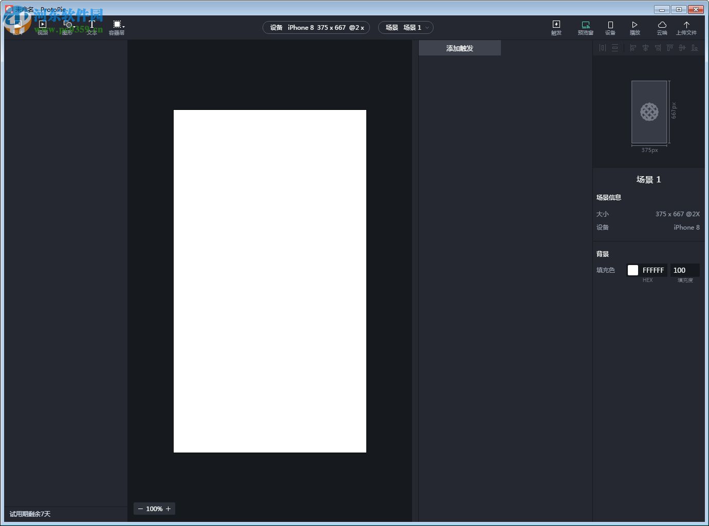Open the iPhone 8 device selector
Screen dimensions: 709x526
point(316,27)
